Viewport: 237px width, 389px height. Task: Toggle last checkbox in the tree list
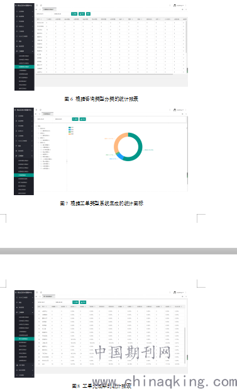click(41, 169)
